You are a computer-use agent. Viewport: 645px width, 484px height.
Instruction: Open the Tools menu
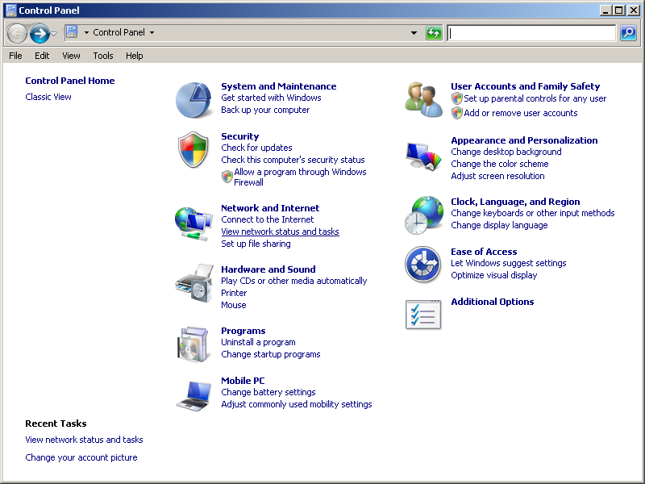pyautogui.click(x=103, y=56)
